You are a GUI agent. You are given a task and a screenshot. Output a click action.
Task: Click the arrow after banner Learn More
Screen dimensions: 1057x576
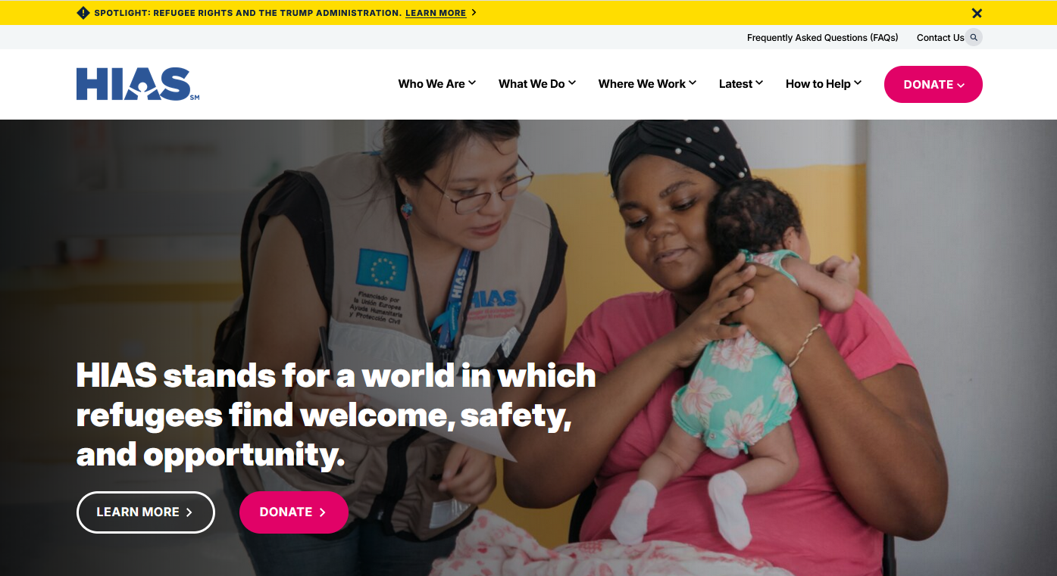point(474,13)
